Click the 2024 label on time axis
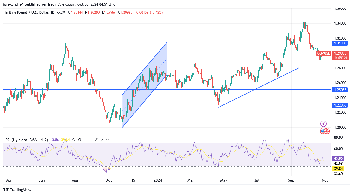 click(x=158, y=180)
